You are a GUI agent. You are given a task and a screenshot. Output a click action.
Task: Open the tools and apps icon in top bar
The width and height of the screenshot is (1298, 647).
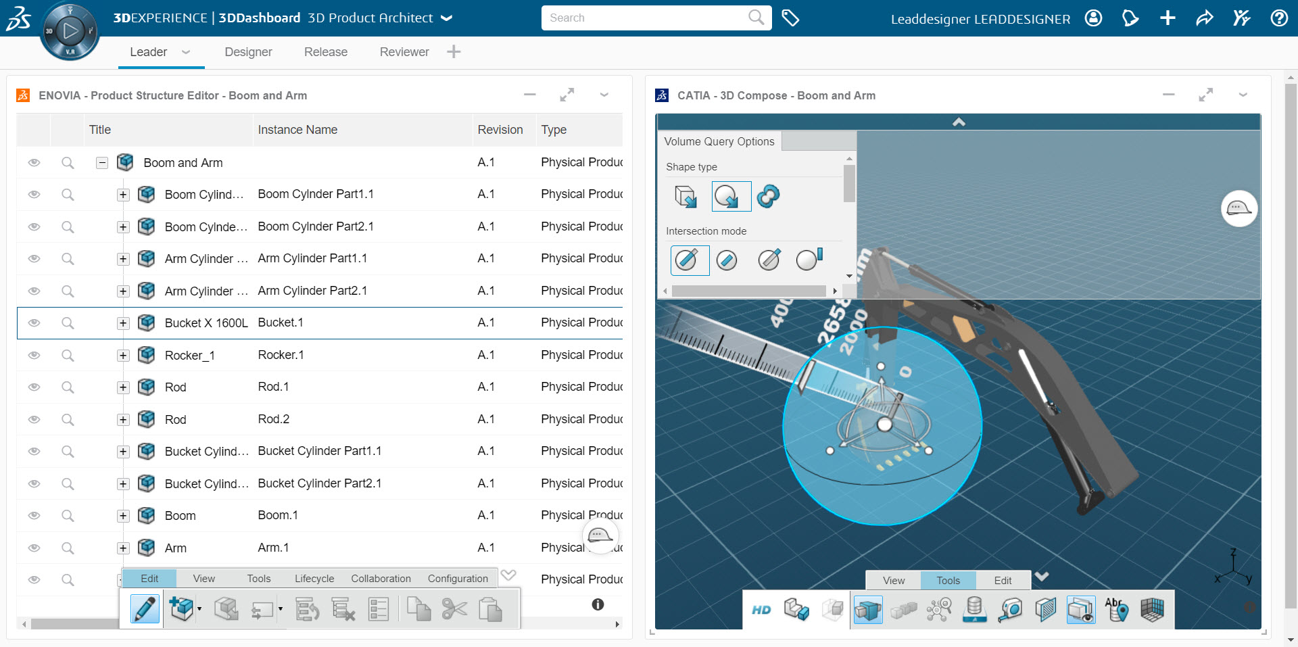[1242, 18]
